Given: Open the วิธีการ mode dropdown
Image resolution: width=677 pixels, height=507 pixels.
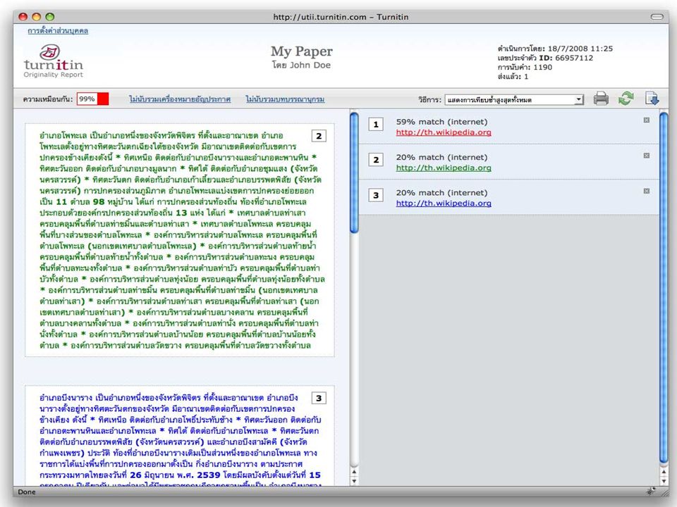Looking at the screenshot, I should [514, 99].
